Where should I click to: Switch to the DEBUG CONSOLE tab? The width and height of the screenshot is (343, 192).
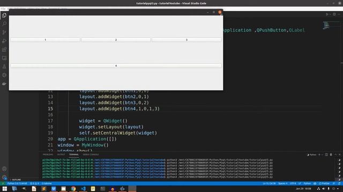(x=91, y=155)
